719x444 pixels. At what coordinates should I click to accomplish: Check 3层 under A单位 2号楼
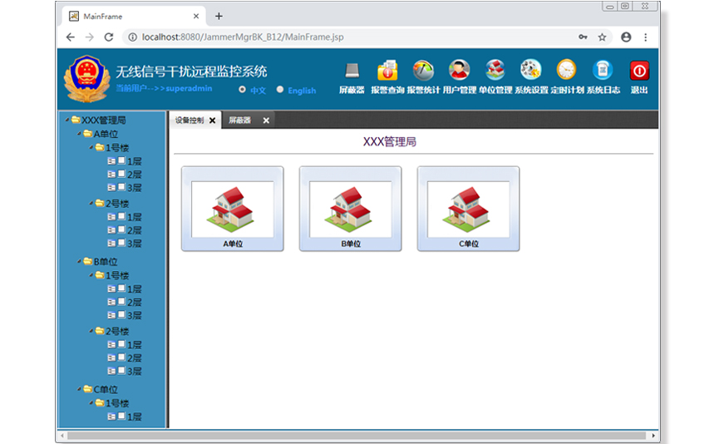tap(121, 243)
